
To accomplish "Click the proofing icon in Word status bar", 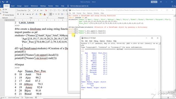I will 22,98.
